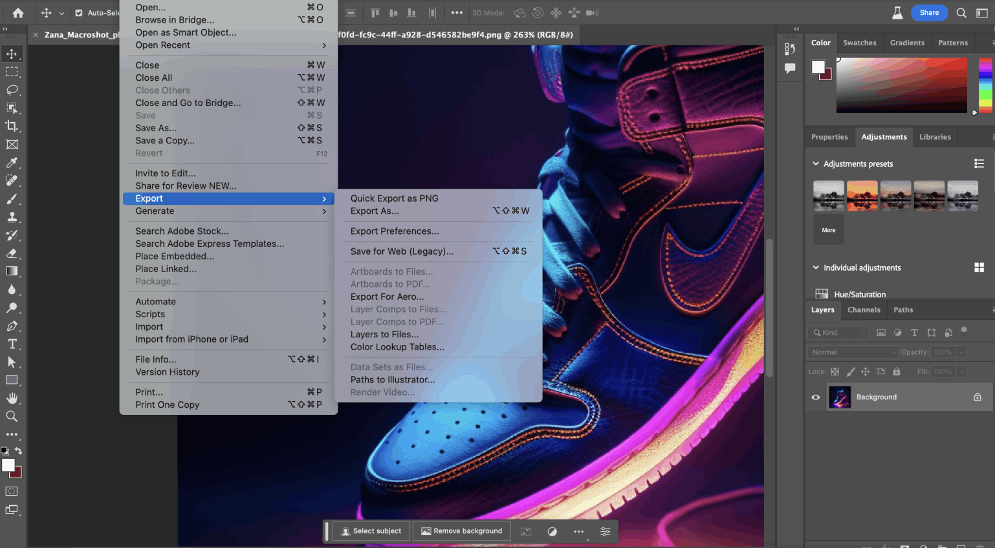Select the Rectangular Marquee tool
This screenshot has width=995, height=548.
pyautogui.click(x=12, y=72)
